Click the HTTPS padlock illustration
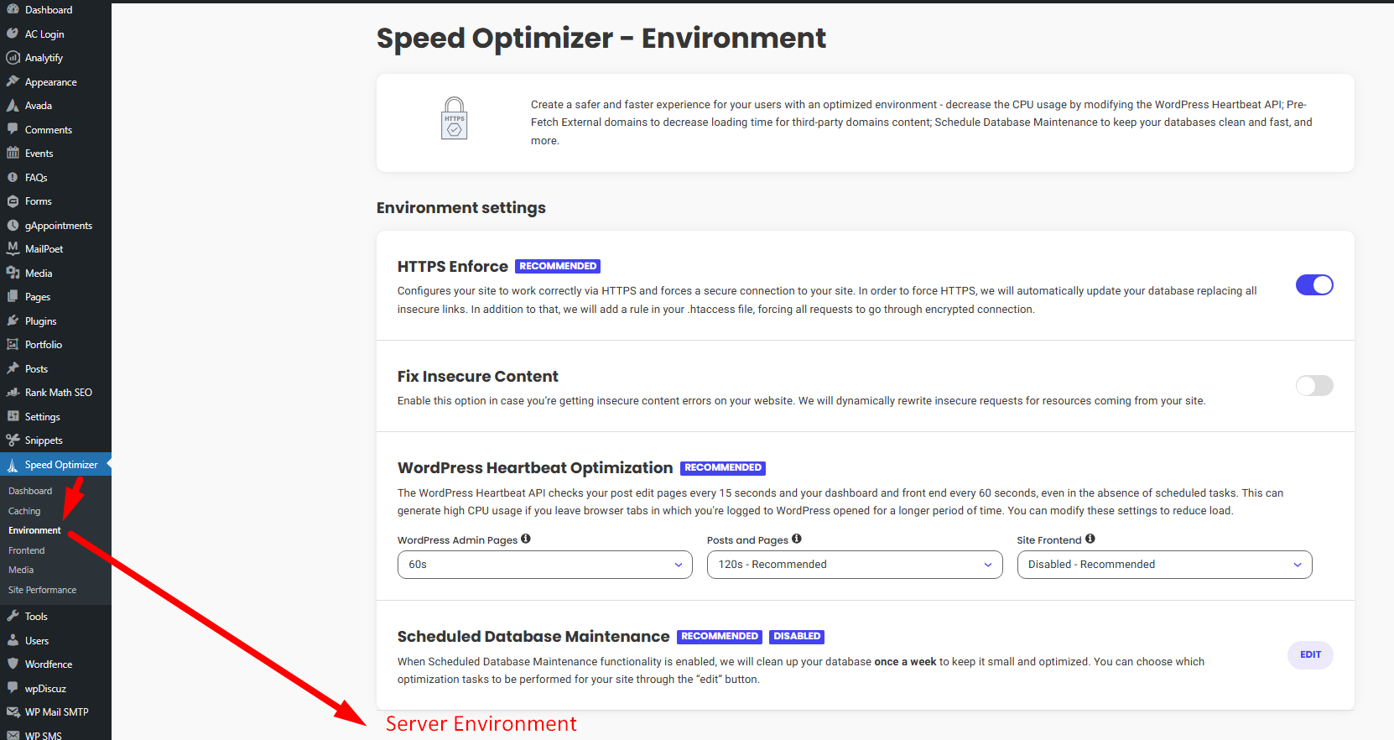The height and width of the screenshot is (740, 1394). point(455,118)
